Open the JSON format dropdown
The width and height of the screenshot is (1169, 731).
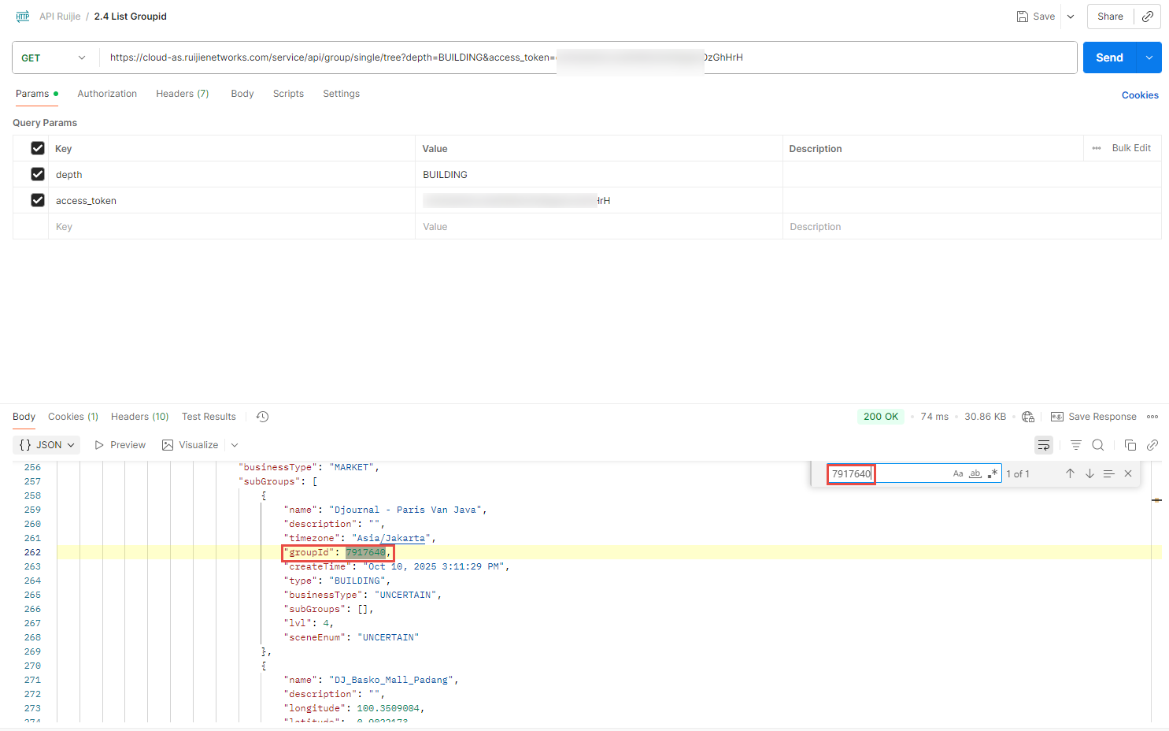tap(47, 445)
